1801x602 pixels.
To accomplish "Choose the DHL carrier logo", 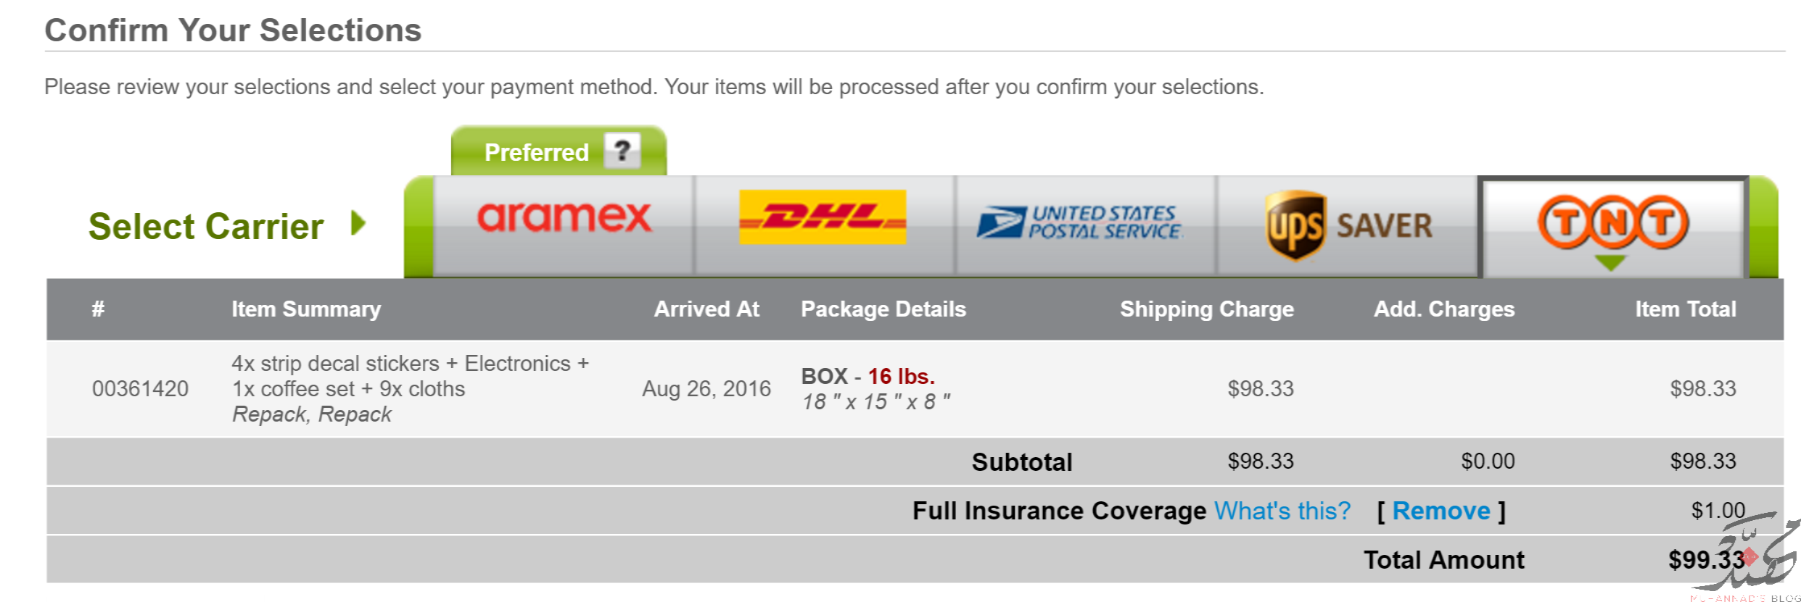I will click(x=823, y=217).
